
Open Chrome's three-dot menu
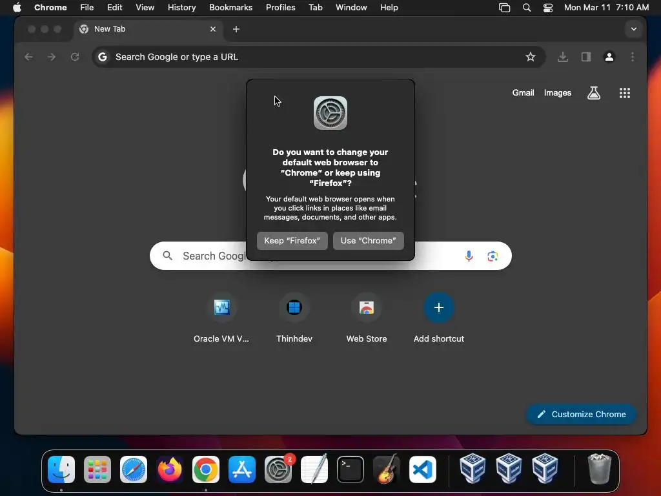pyautogui.click(x=633, y=57)
